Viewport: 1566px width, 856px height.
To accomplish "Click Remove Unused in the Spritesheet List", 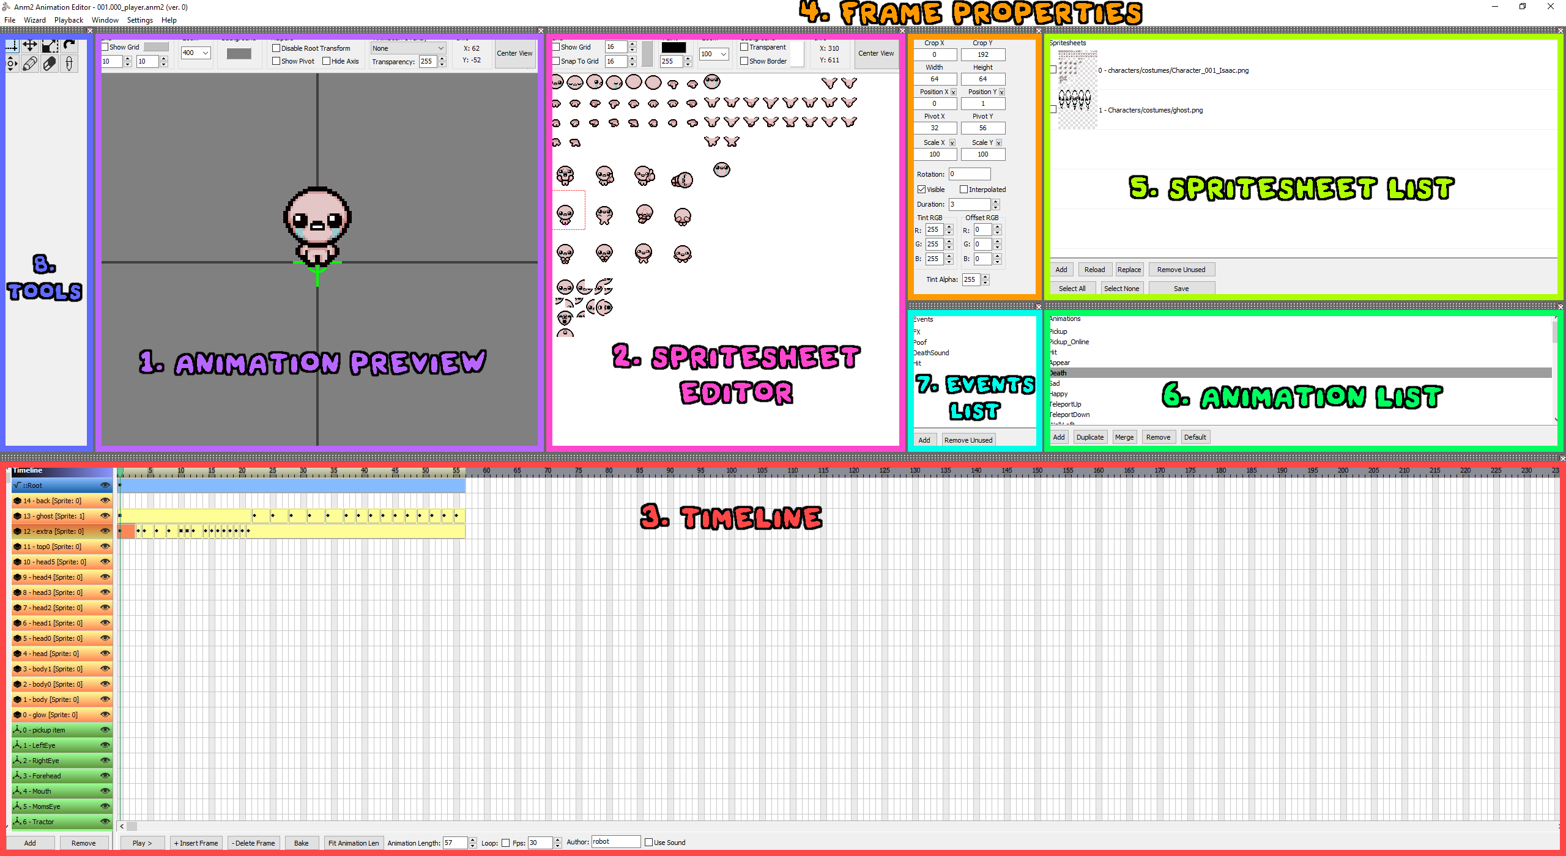I will (x=1181, y=269).
